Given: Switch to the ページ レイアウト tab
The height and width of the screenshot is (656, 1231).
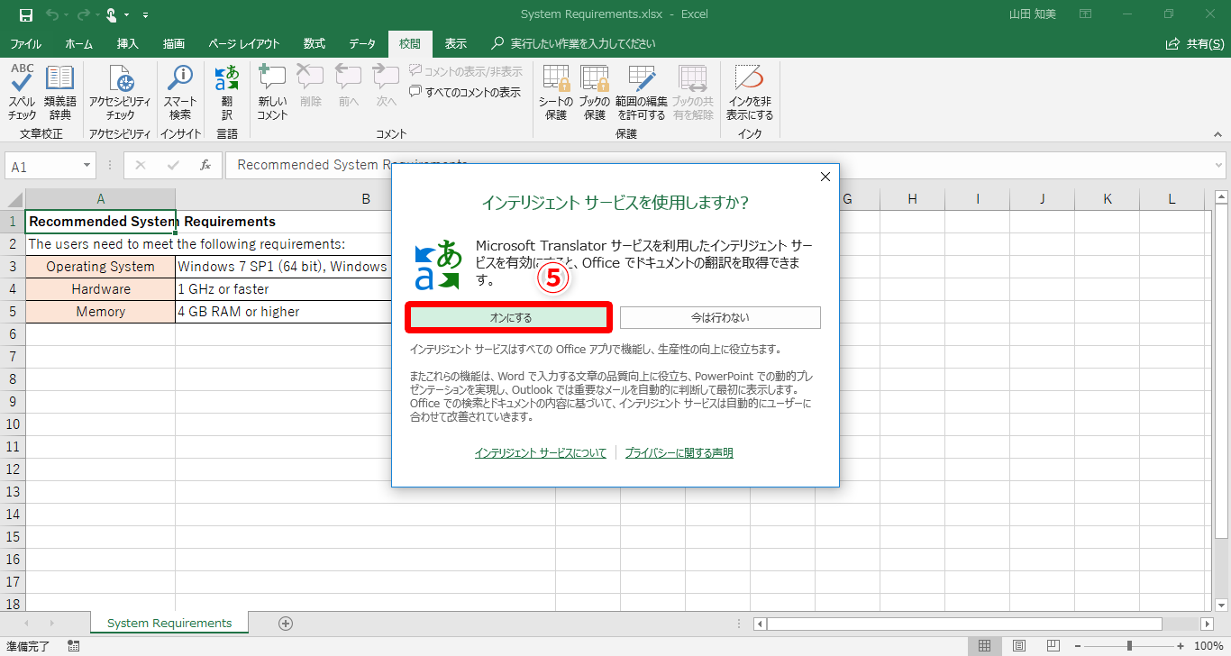Looking at the screenshot, I should click(244, 43).
